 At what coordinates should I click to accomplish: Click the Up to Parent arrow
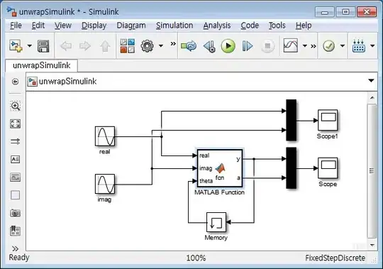pyautogui.click(x=105, y=45)
